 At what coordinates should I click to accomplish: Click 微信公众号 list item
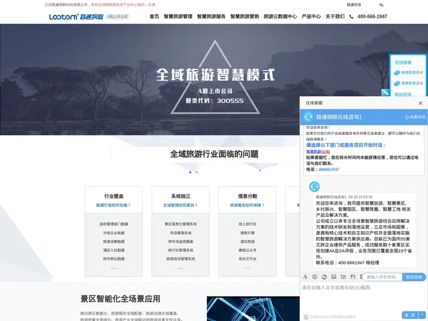[247, 250]
